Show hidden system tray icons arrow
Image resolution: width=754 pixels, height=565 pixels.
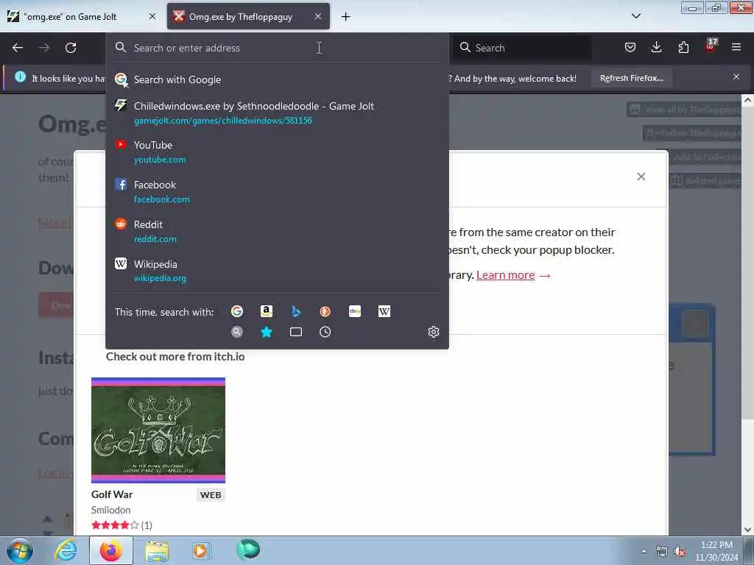[x=644, y=551]
